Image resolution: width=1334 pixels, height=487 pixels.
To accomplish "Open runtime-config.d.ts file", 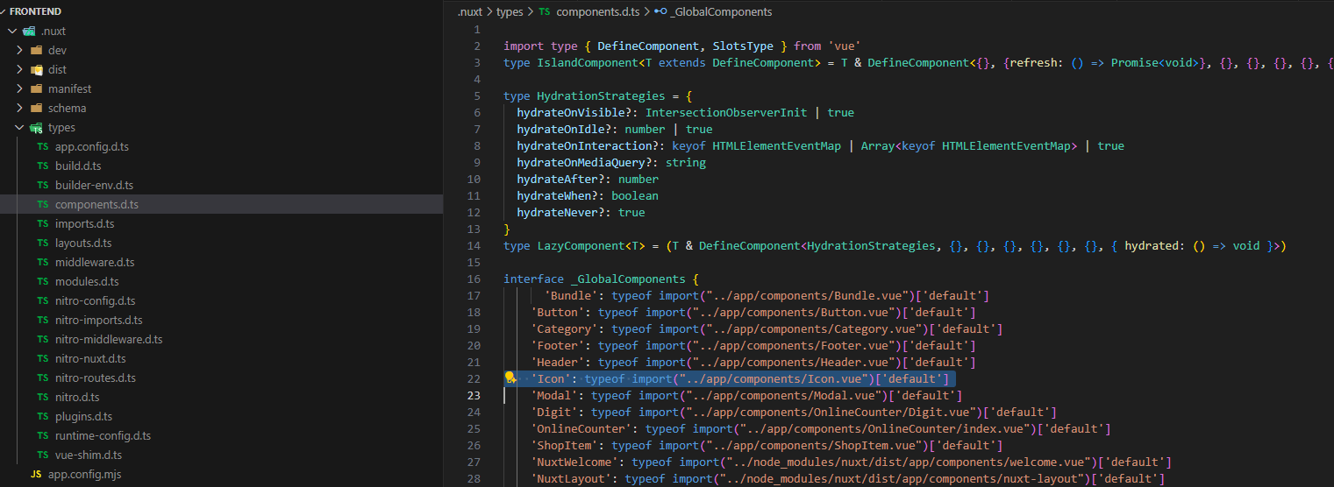I will pos(103,435).
